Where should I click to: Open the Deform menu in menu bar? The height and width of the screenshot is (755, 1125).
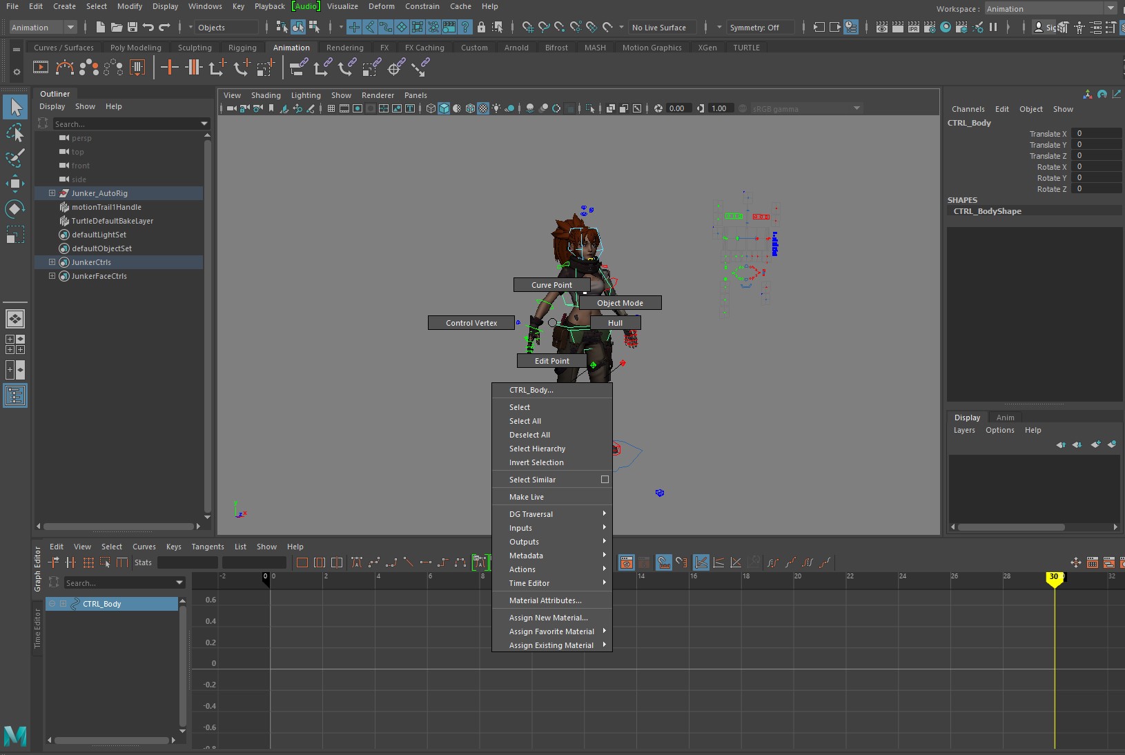pyautogui.click(x=381, y=6)
